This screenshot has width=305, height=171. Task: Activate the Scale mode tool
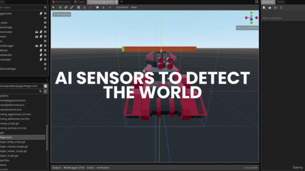click(71, 8)
